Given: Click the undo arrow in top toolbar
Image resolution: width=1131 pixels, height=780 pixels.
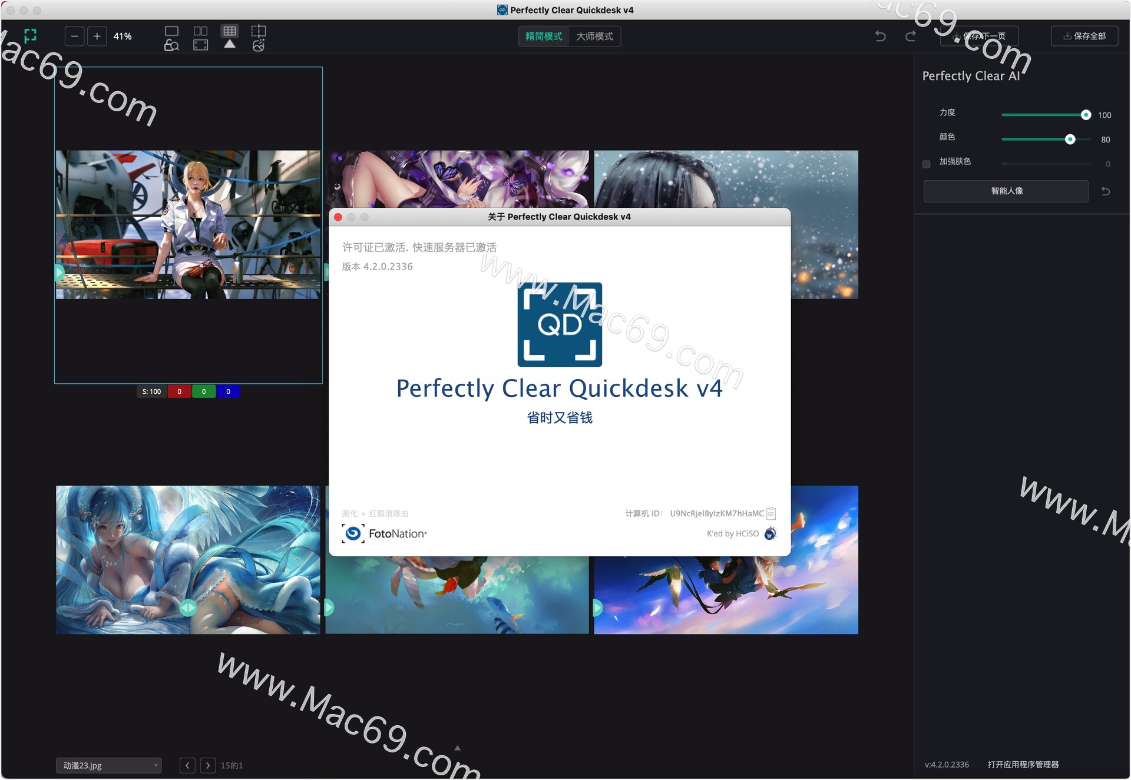Looking at the screenshot, I should [880, 36].
